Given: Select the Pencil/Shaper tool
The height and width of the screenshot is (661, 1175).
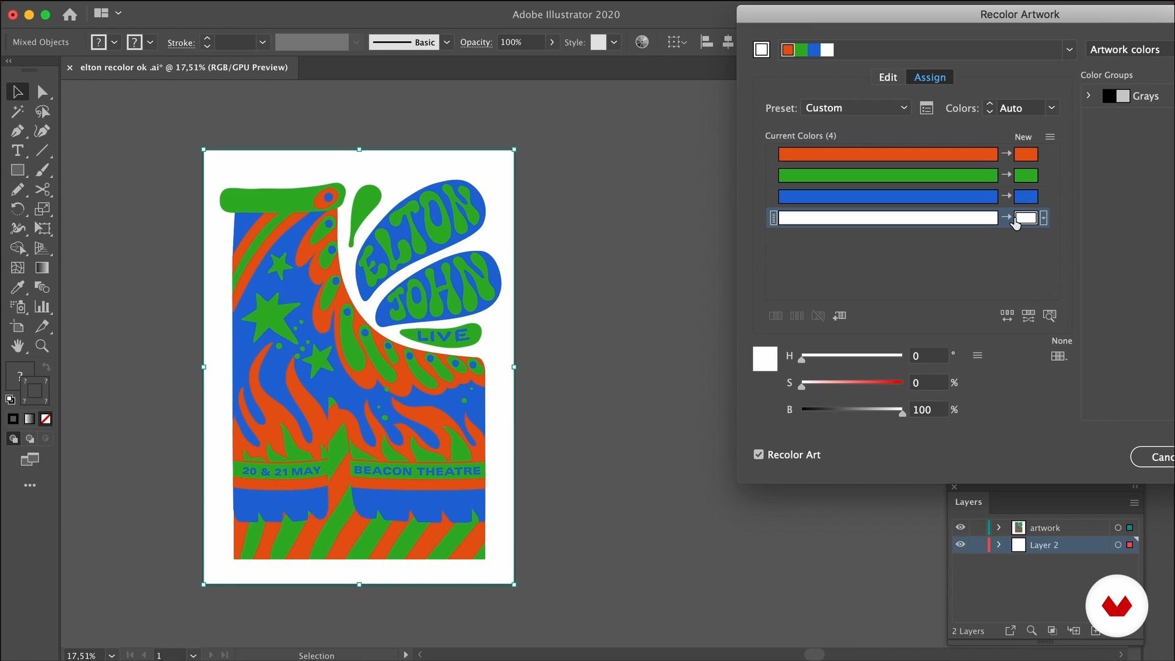Looking at the screenshot, I should (x=17, y=190).
